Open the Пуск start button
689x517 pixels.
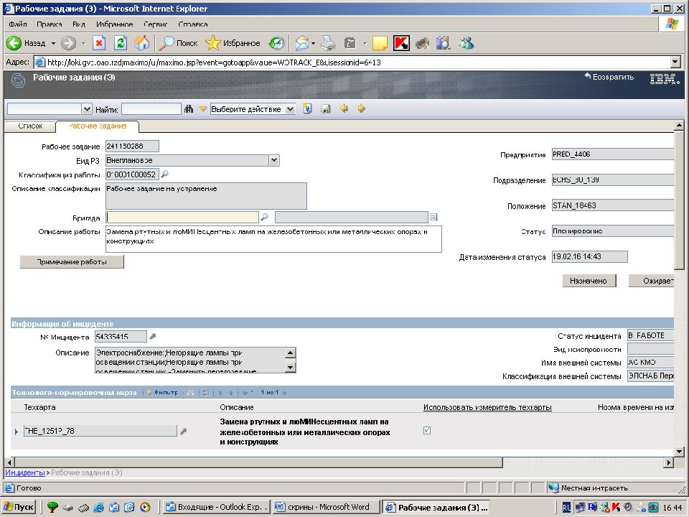[x=19, y=508]
